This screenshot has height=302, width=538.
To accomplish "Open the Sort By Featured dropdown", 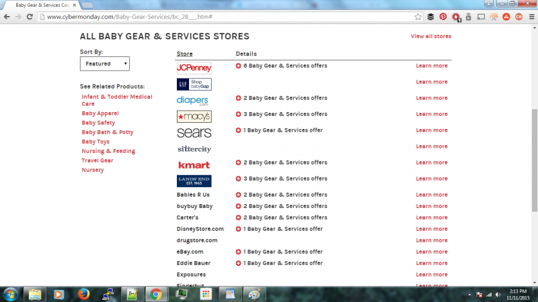I will (x=104, y=64).
